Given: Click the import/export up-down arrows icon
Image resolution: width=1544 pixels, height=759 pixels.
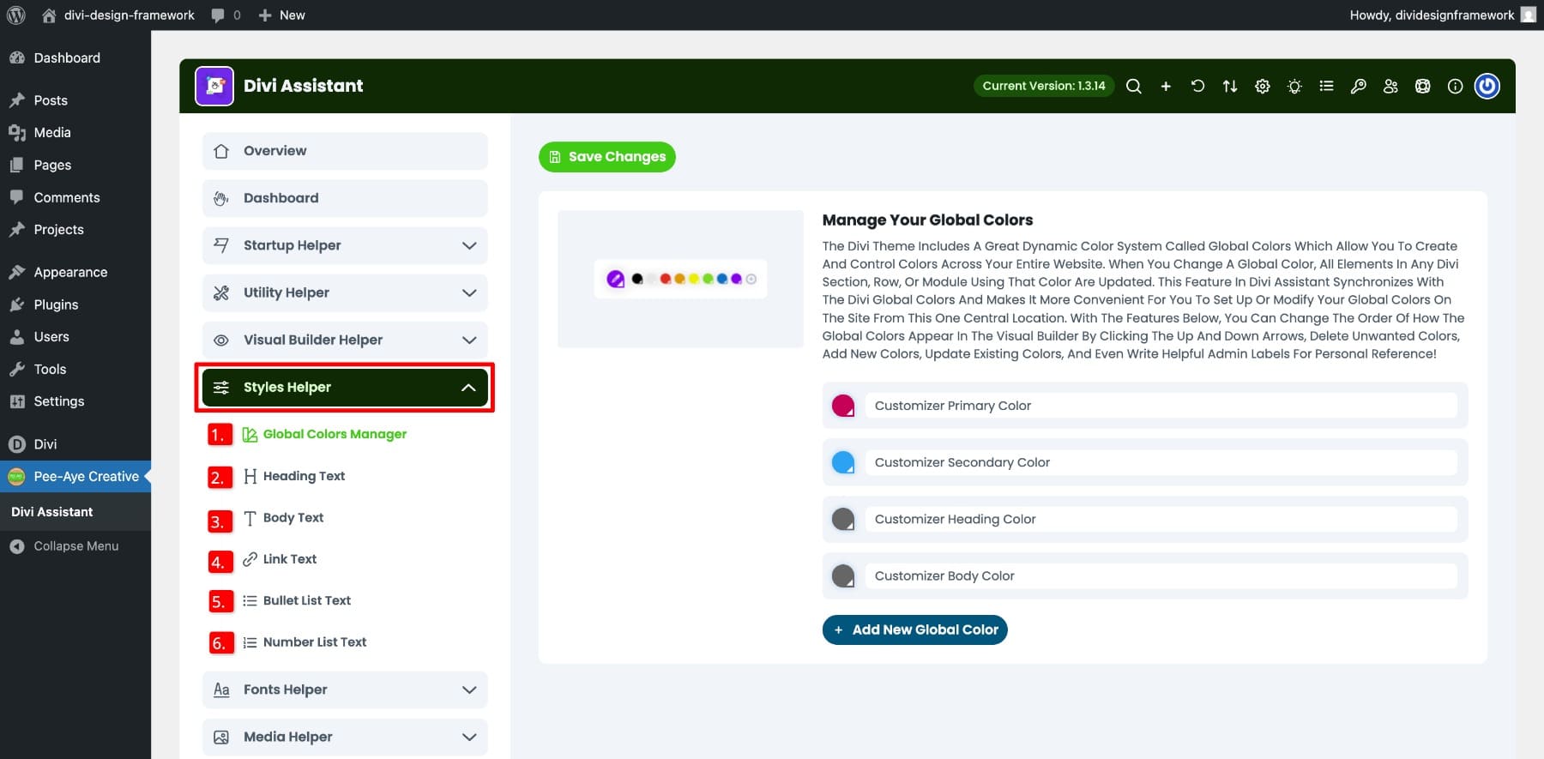Looking at the screenshot, I should (x=1230, y=86).
